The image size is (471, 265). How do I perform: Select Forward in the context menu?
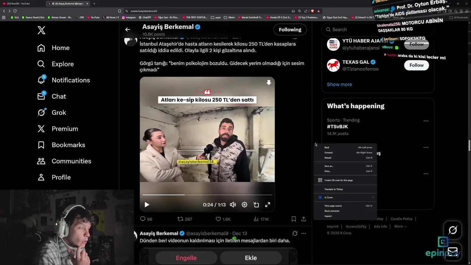tap(345, 153)
